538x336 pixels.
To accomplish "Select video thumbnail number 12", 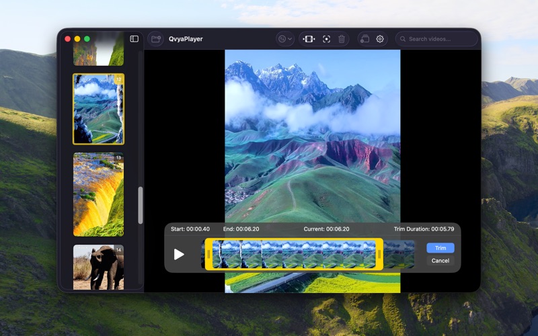I will [98, 109].
